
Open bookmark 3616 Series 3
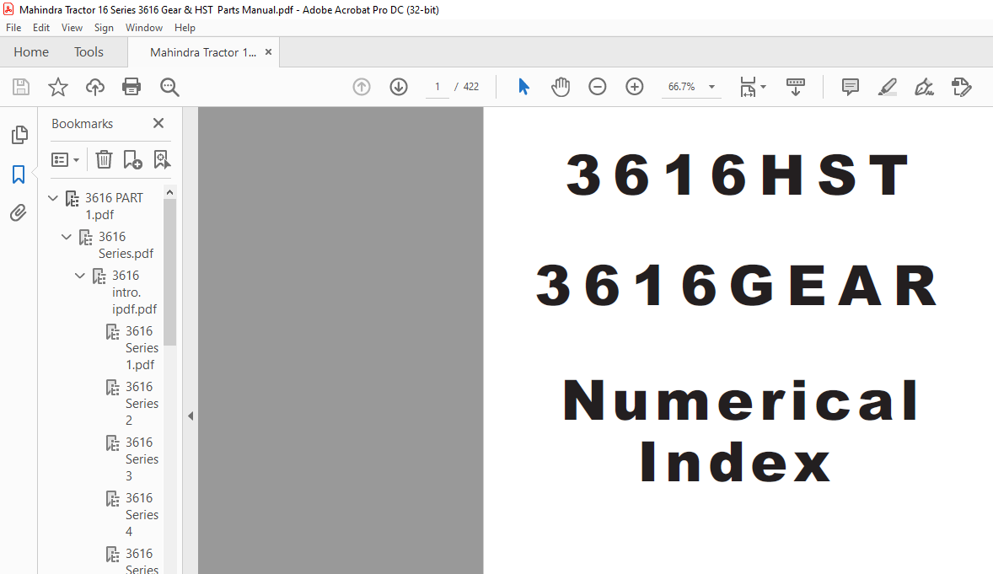(x=142, y=459)
